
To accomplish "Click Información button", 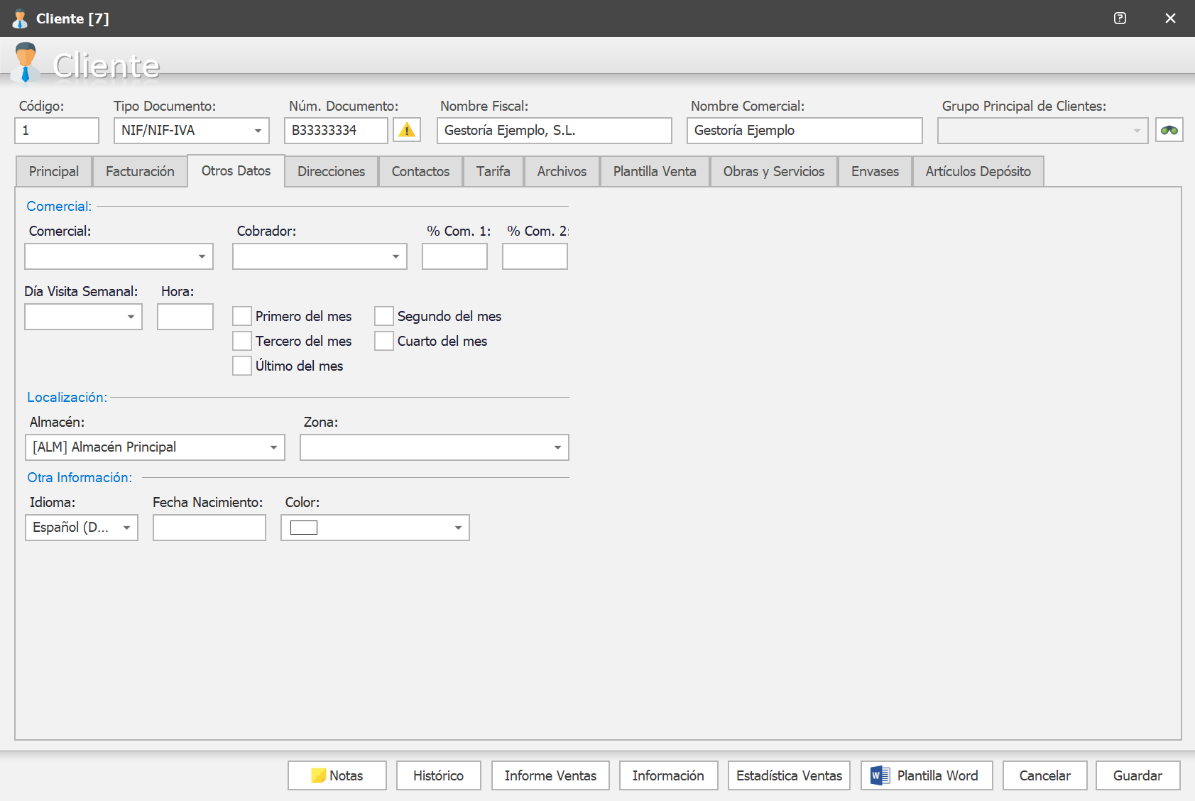I will pyautogui.click(x=668, y=775).
